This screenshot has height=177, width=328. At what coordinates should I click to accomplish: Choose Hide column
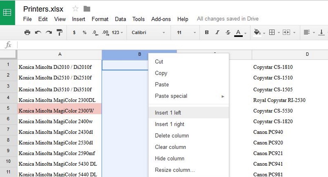189,158
